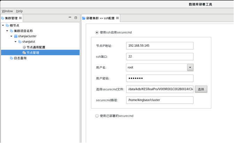Image resolution: width=234 pixels, height=143 pixels.
Task: Open the Window menu
Action: [7, 11]
